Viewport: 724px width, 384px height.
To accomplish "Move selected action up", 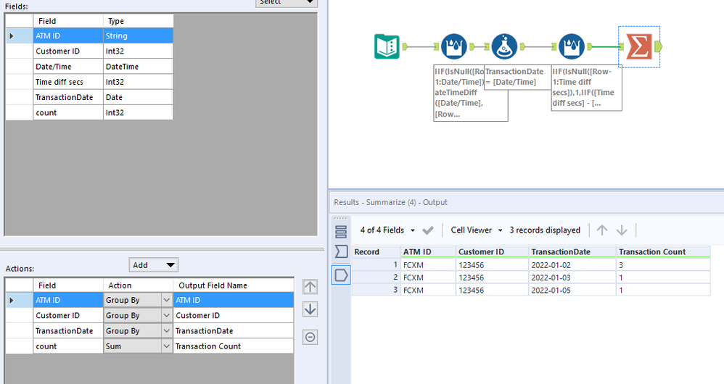I will [310, 287].
